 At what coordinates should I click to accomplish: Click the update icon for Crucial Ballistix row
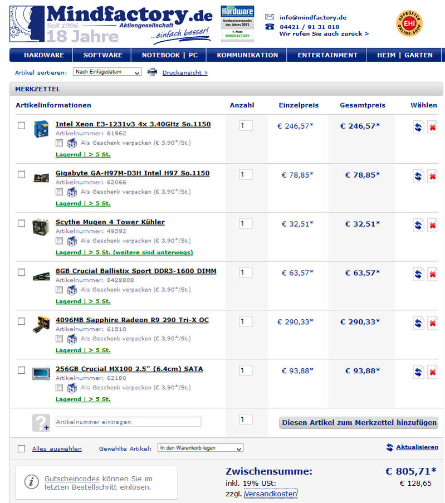(x=418, y=274)
